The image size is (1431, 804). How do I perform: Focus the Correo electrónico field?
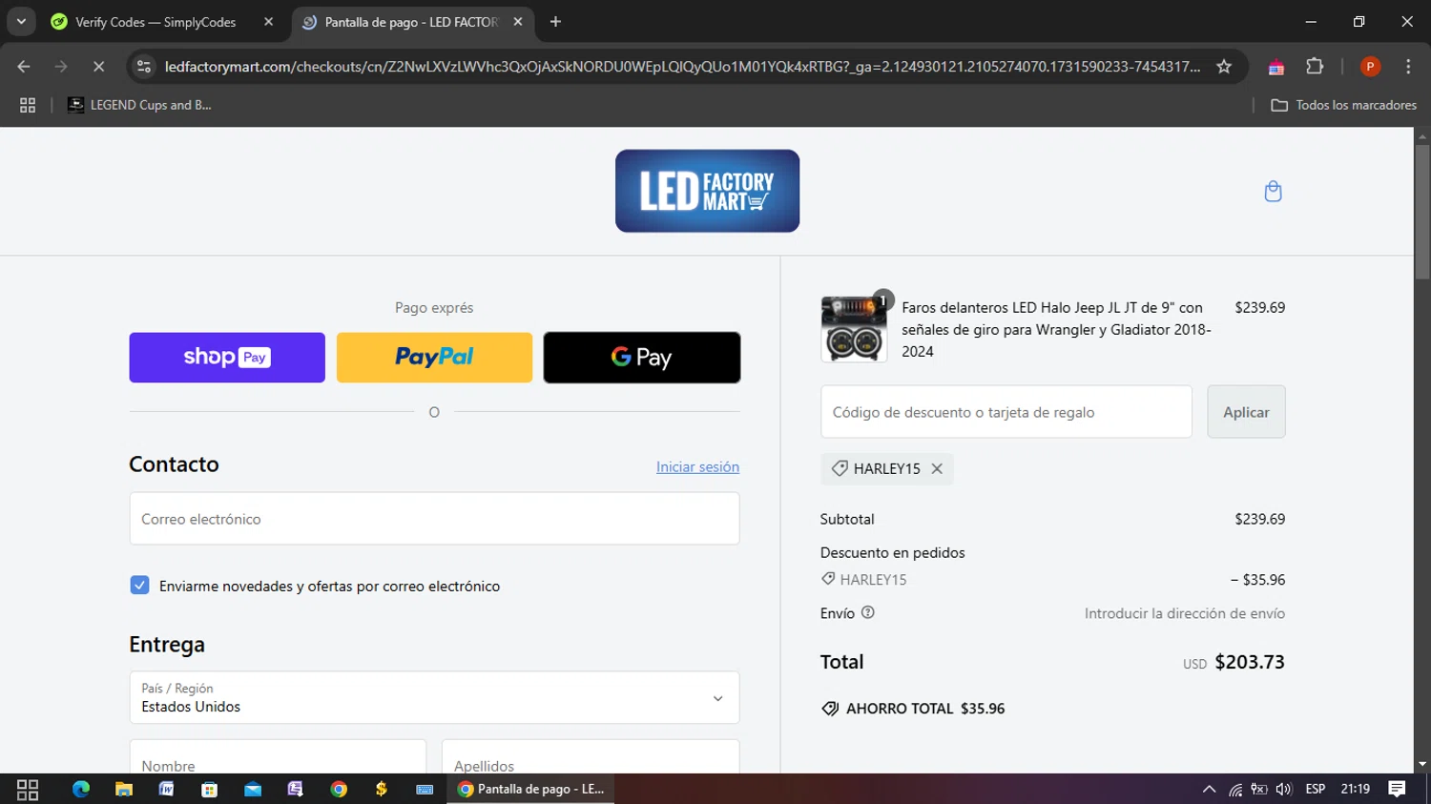(434, 519)
